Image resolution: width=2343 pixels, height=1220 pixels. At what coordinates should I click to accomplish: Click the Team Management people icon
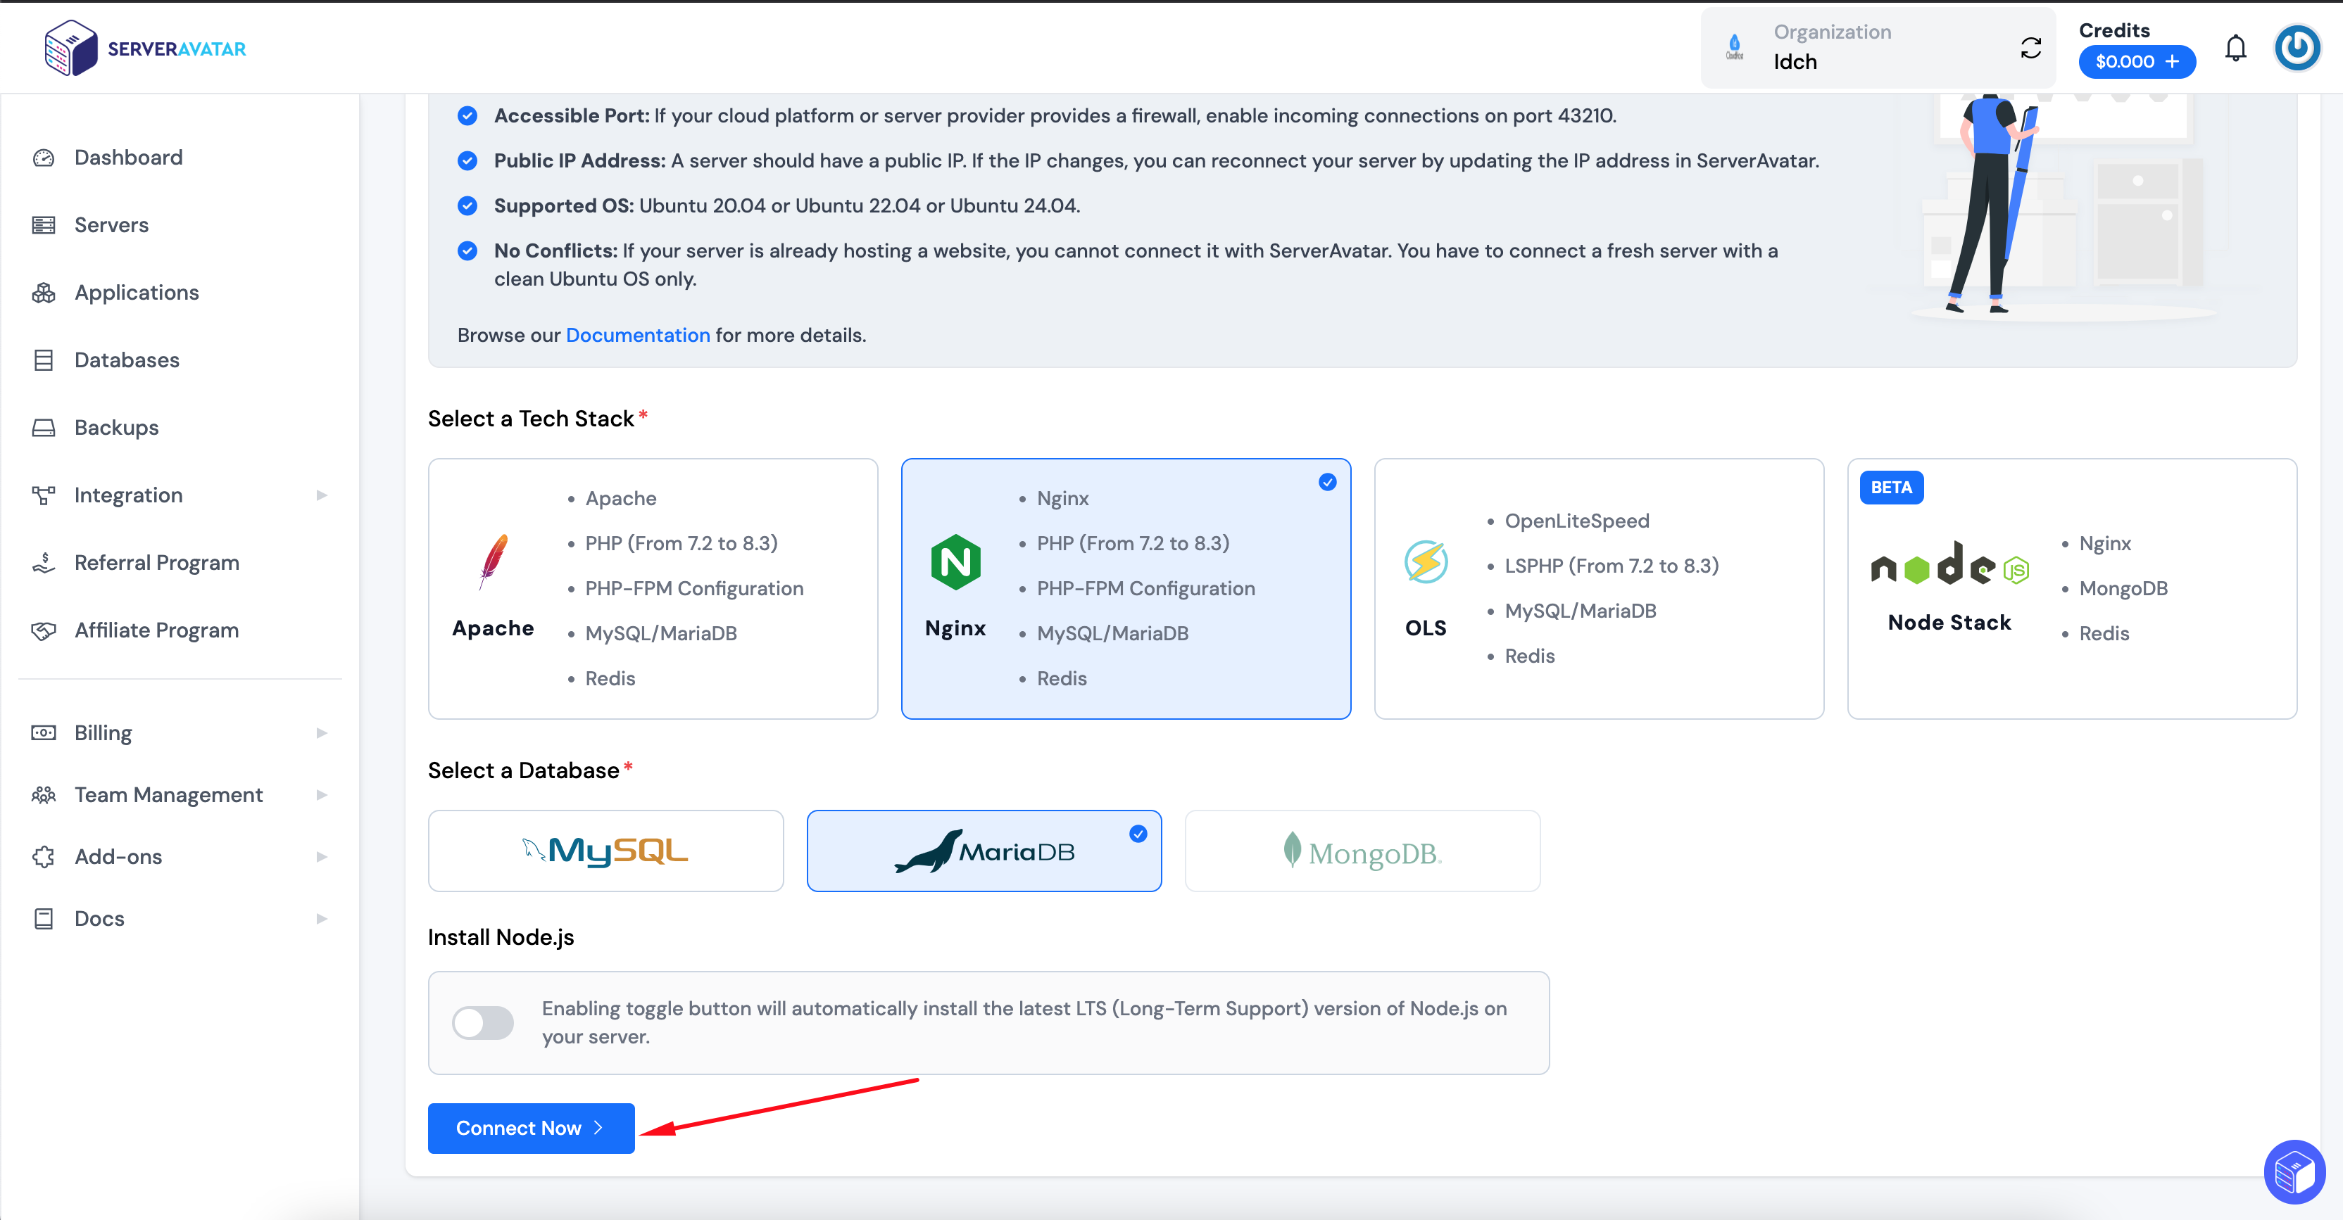click(44, 794)
